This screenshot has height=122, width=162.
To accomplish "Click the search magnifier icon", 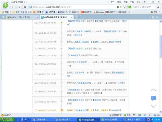I will (x=158, y=7).
